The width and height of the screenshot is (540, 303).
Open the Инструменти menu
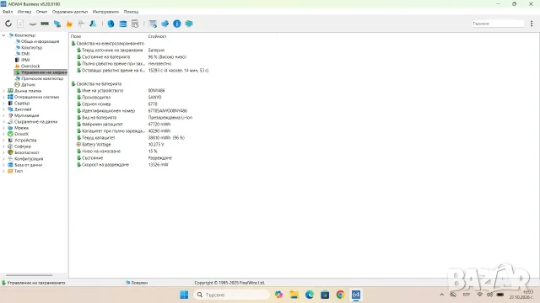pyautogui.click(x=105, y=12)
